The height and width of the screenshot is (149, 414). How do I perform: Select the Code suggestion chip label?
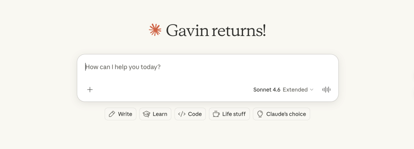coord(195,114)
